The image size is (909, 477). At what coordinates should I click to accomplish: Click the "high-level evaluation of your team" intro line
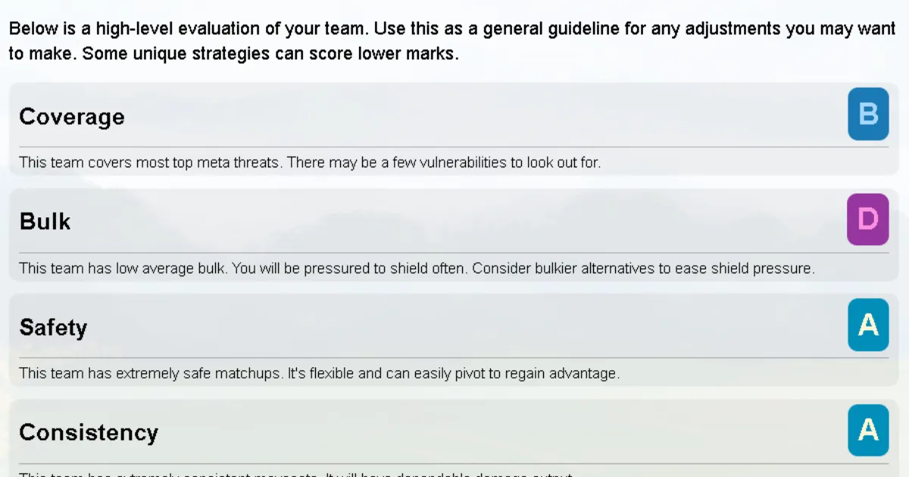click(303, 30)
